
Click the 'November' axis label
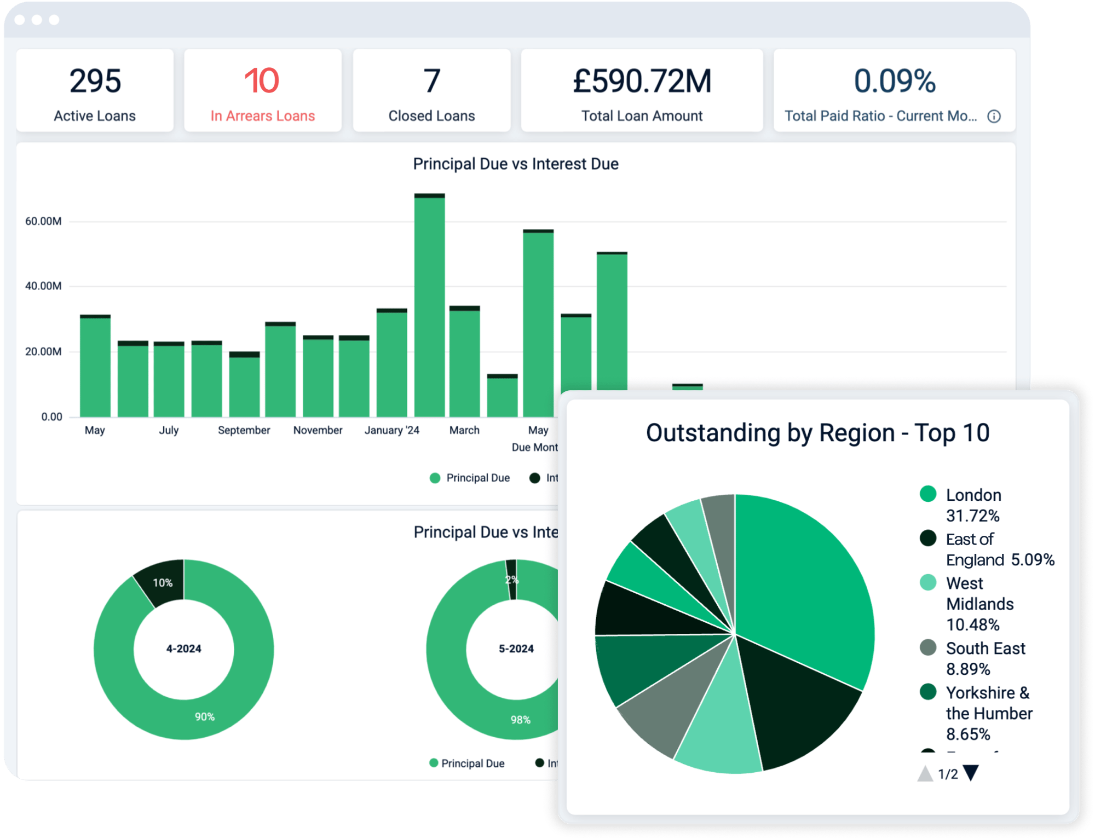pyautogui.click(x=318, y=430)
